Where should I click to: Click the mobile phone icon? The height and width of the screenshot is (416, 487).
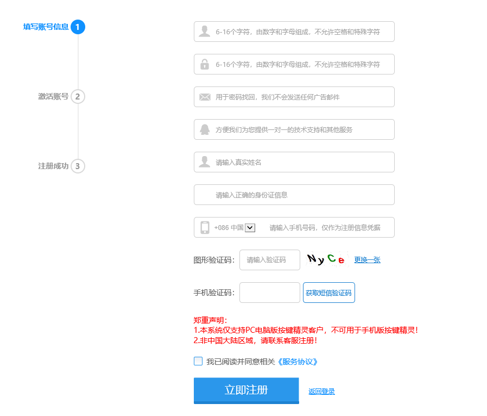click(205, 227)
